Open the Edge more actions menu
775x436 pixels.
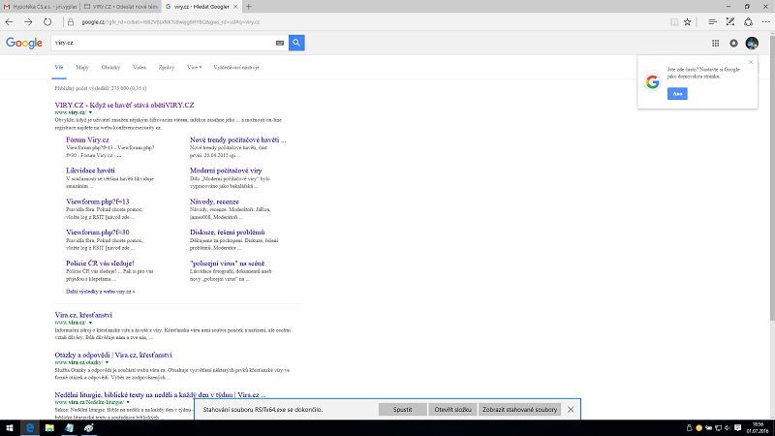[766, 21]
